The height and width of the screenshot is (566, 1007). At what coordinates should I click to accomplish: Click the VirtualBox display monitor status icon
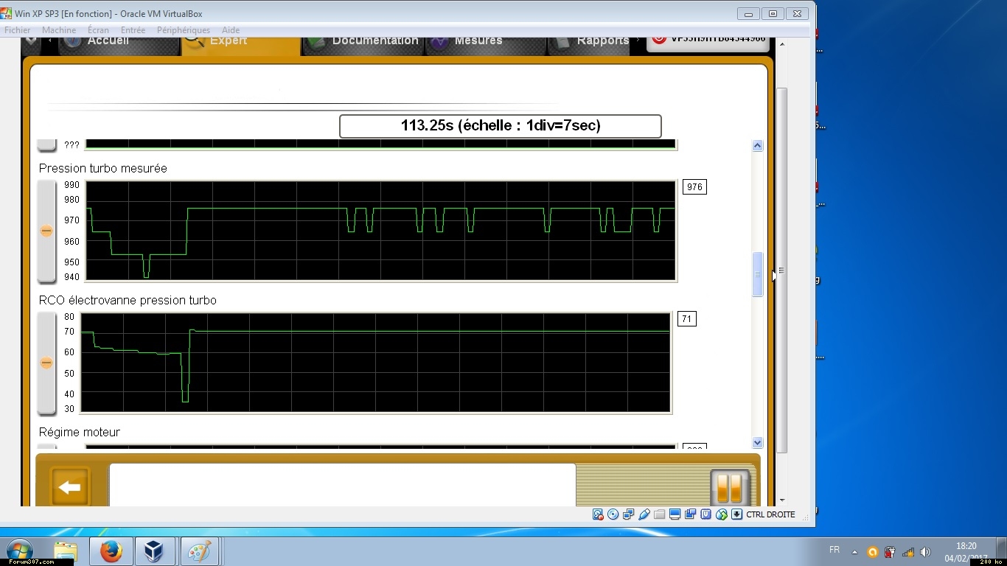coord(675,514)
